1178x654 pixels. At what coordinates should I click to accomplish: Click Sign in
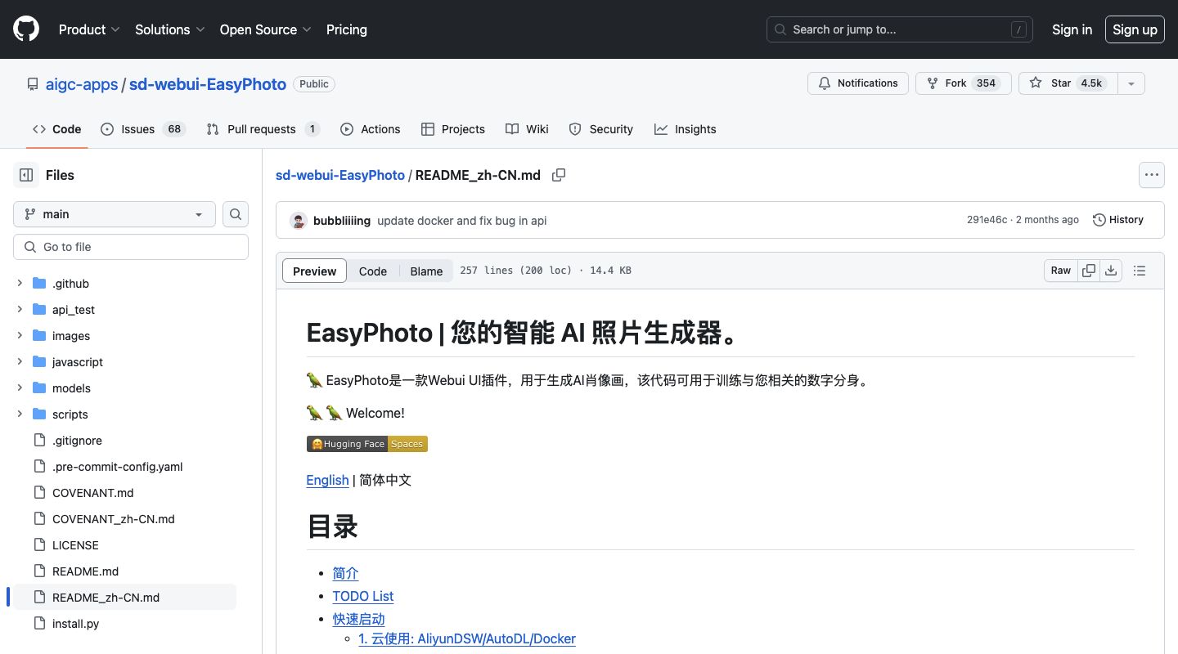(x=1072, y=29)
